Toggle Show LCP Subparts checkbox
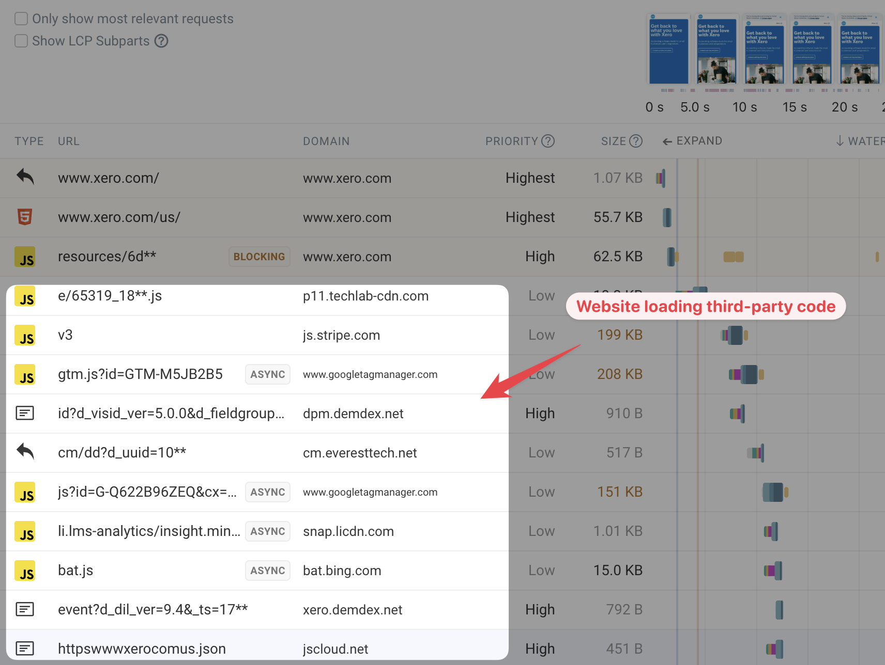This screenshot has height=665, width=885. [x=21, y=41]
